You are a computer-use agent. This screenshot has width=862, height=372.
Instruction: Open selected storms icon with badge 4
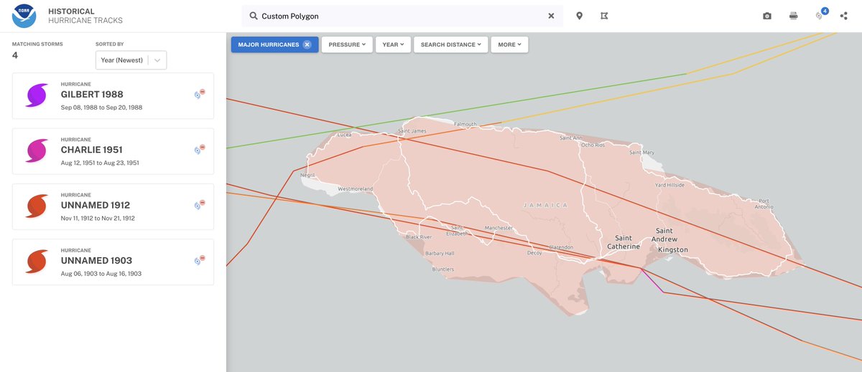820,14
